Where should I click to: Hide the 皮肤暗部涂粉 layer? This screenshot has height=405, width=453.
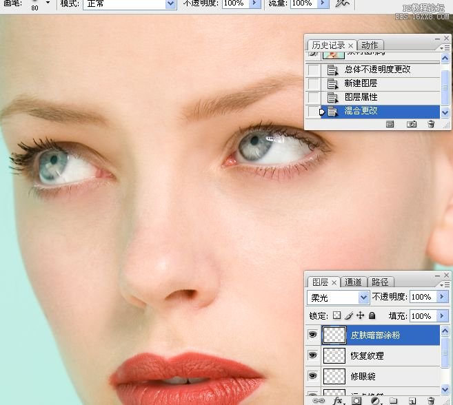click(x=312, y=335)
